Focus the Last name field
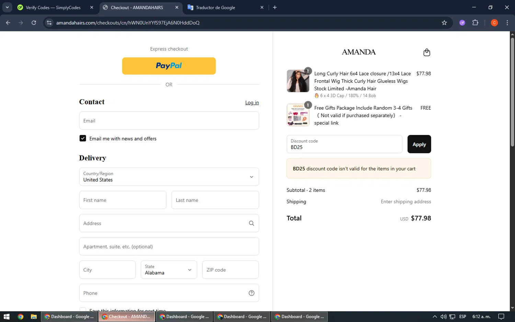The image size is (515, 322). click(x=215, y=200)
